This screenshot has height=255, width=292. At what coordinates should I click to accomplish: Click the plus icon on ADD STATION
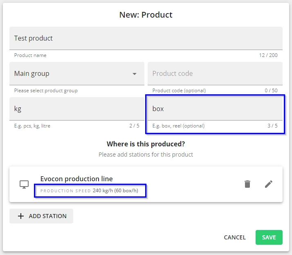click(x=21, y=216)
